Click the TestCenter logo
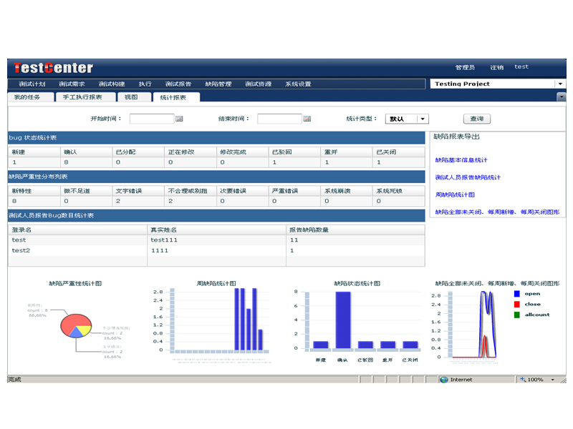The height and width of the screenshot is (429, 573). coord(53,68)
